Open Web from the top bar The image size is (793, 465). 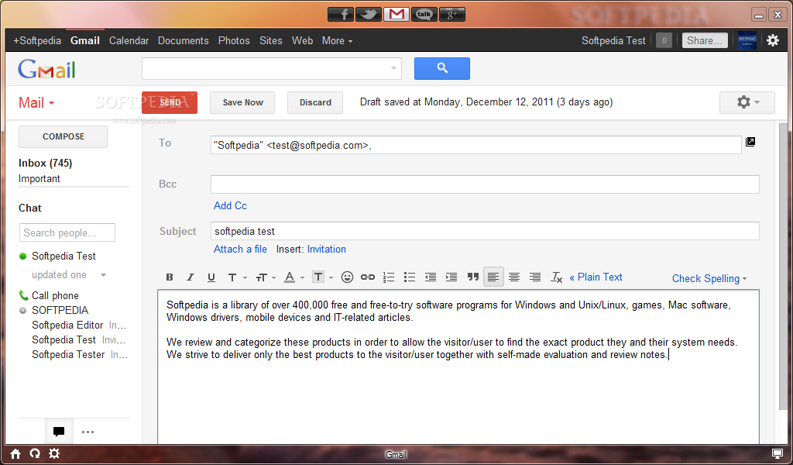pos(303,40)
